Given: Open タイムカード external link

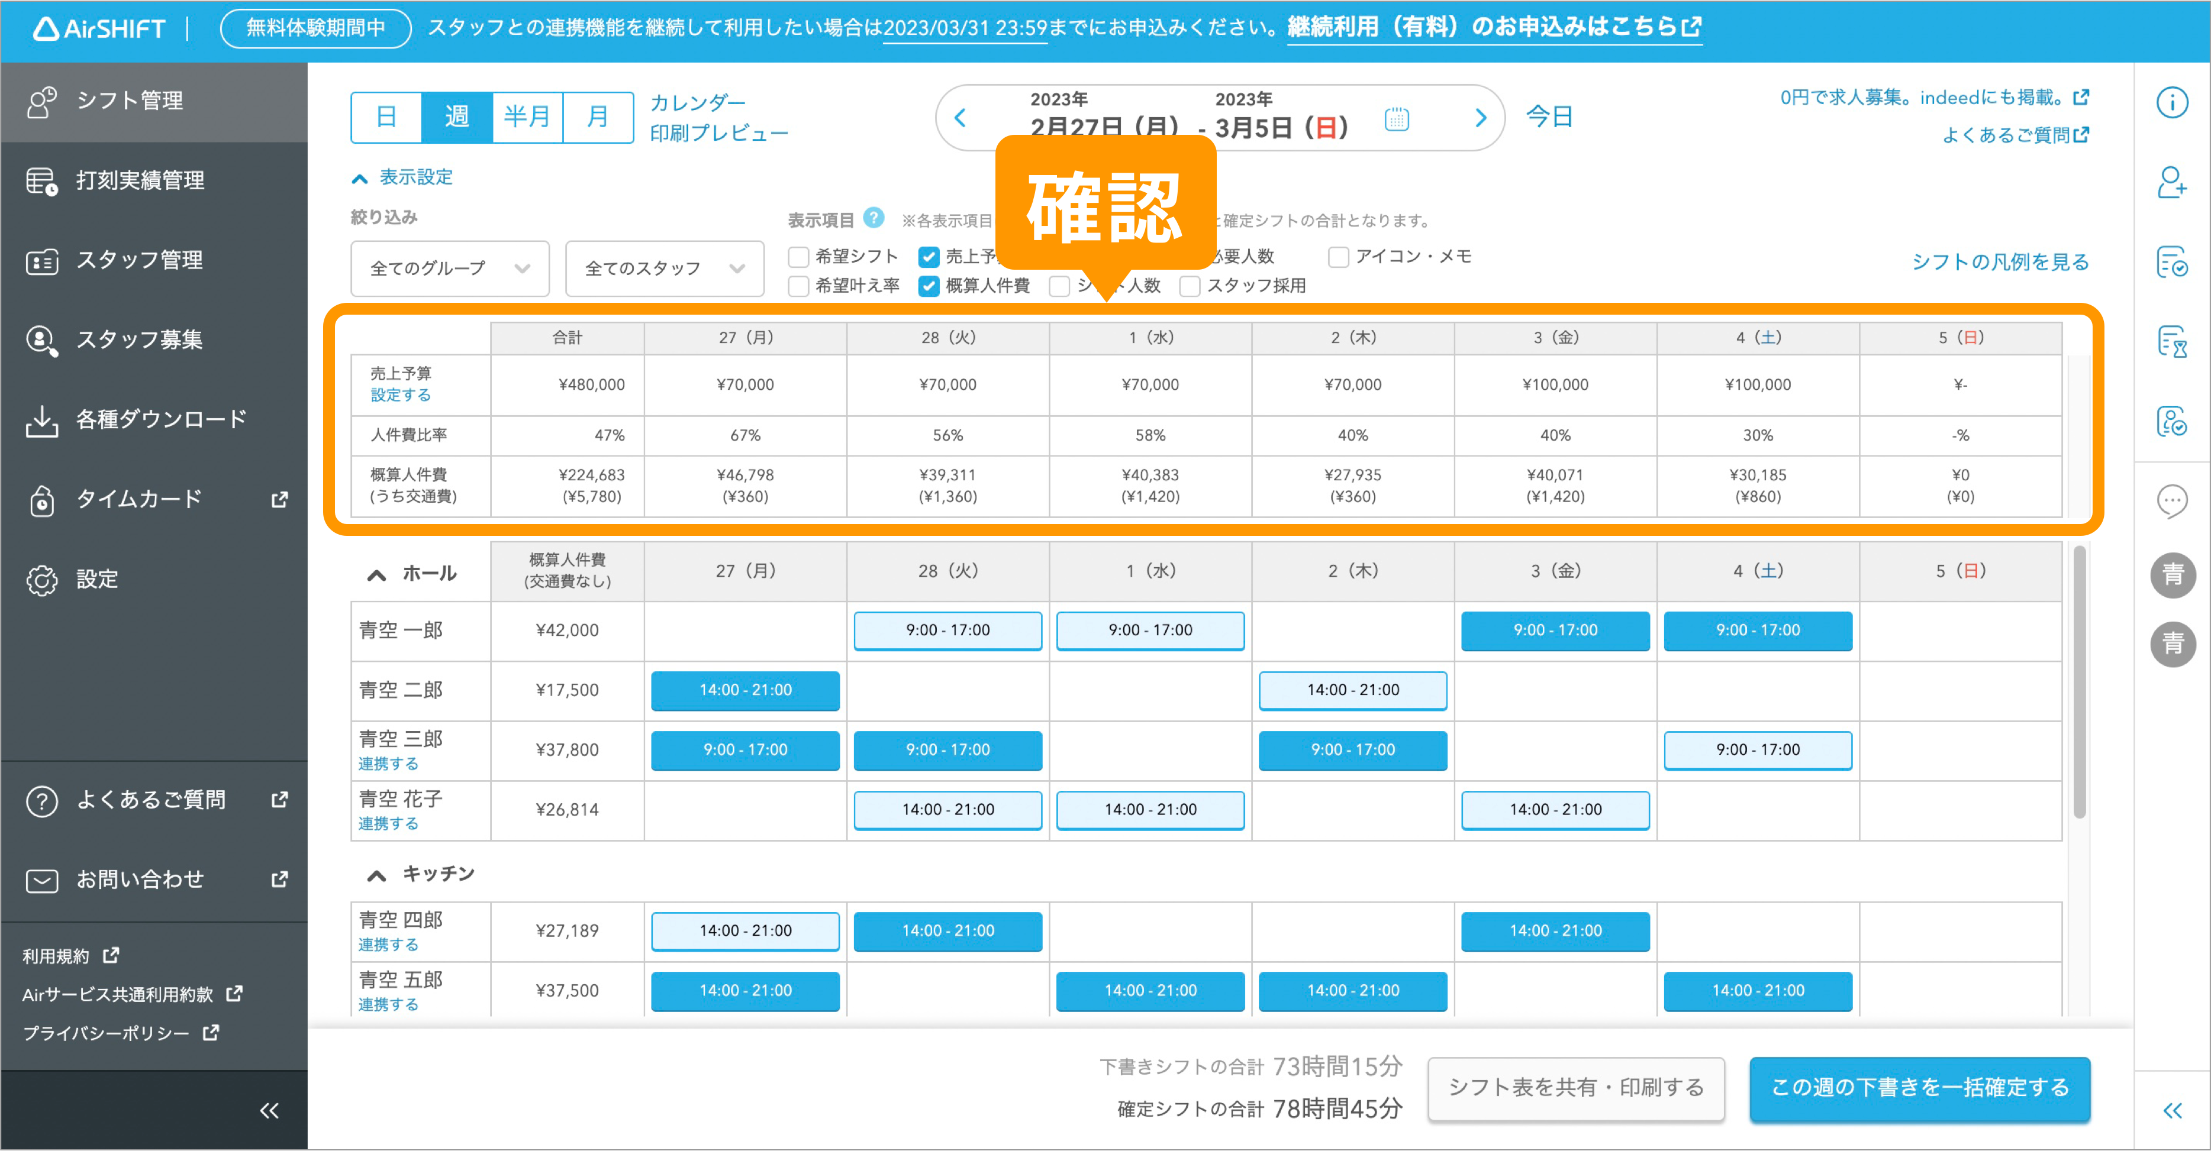Looking at the screenshot, I should [x=154, y=499].
